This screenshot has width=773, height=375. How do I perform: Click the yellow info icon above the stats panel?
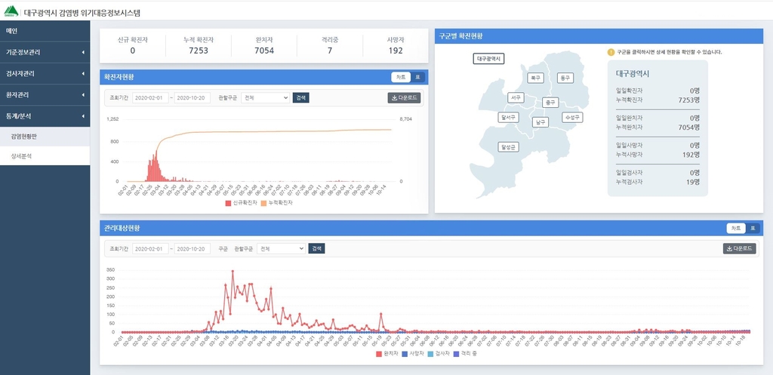click(x=611, y=52)
